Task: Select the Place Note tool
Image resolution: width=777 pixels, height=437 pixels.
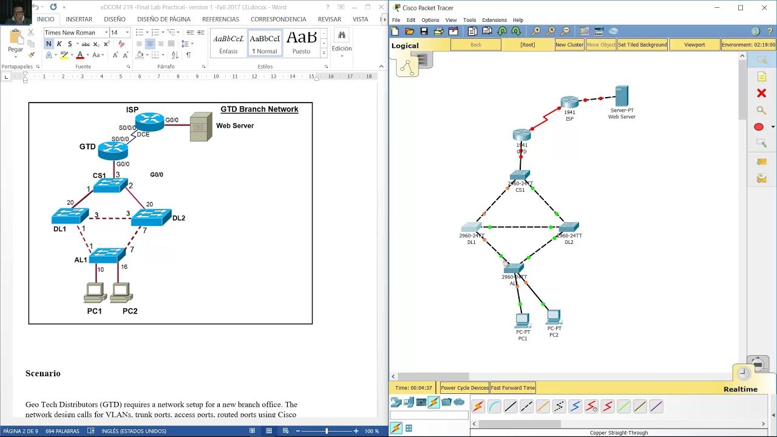Action: pos(761,76)
